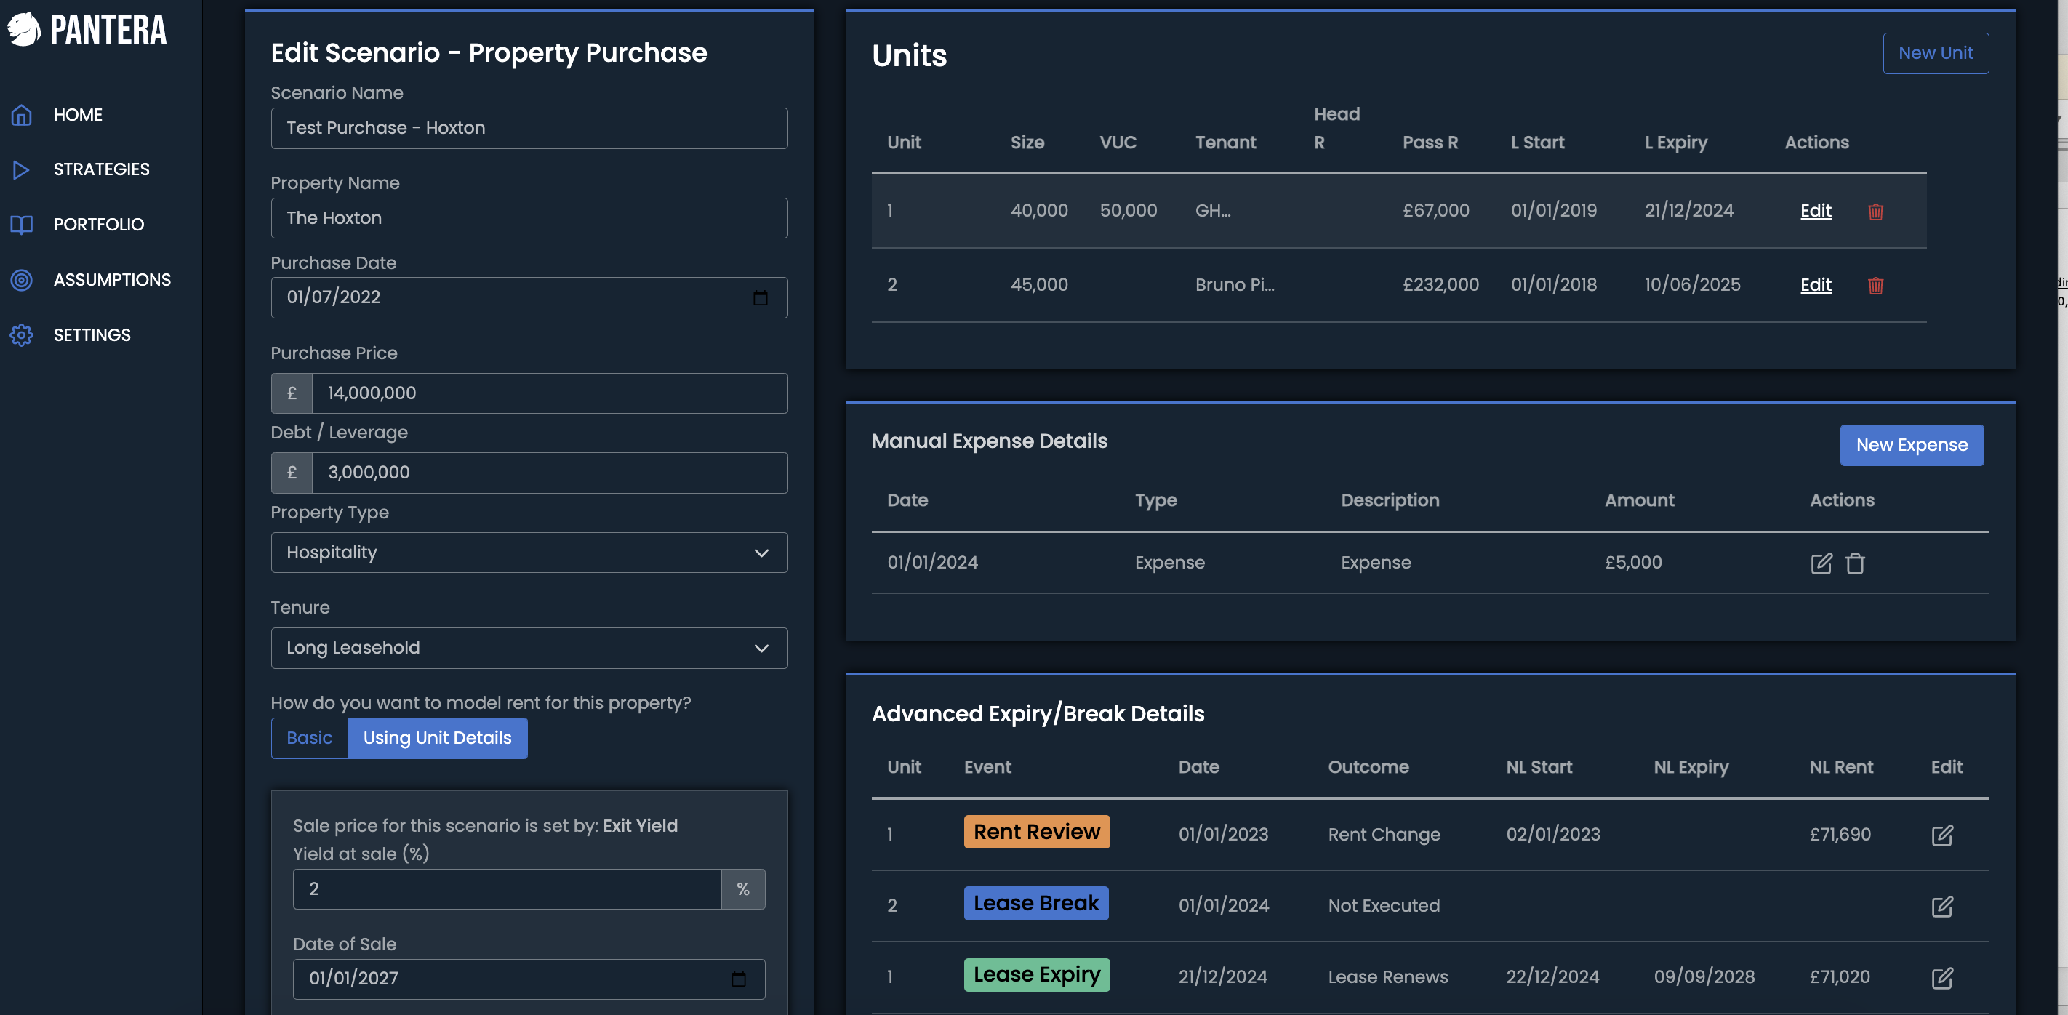
Task: Edit the Lease Expiry event row icon
Action: coord(1941,977)
